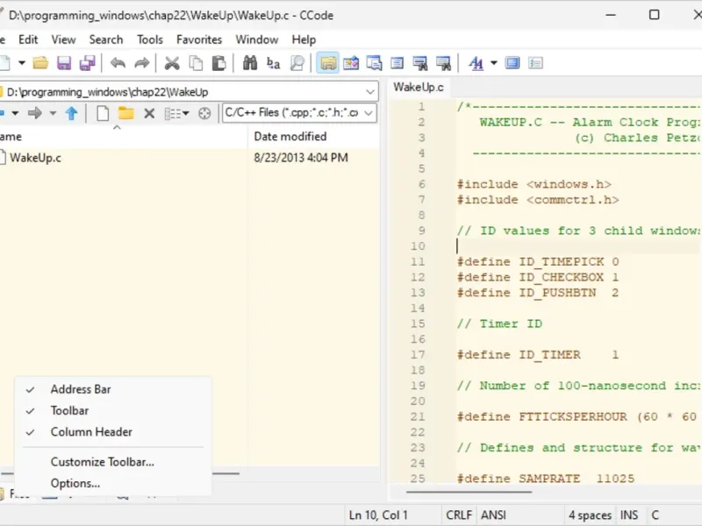Click the Paste clipboard icon
Screen dimensions: 702x526
click(x=219, y=63)
